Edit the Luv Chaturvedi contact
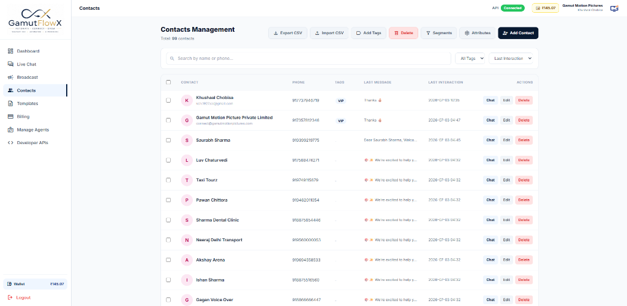This screenshot has width=627, height=306. point(506,161)
